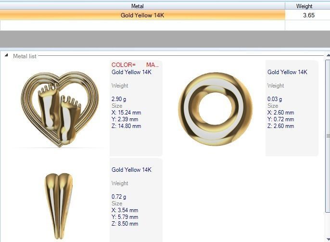Click the red COLOR= MA... label
Image resolution: width=330 pixels, height=242 pixels.
click(135, 65)
